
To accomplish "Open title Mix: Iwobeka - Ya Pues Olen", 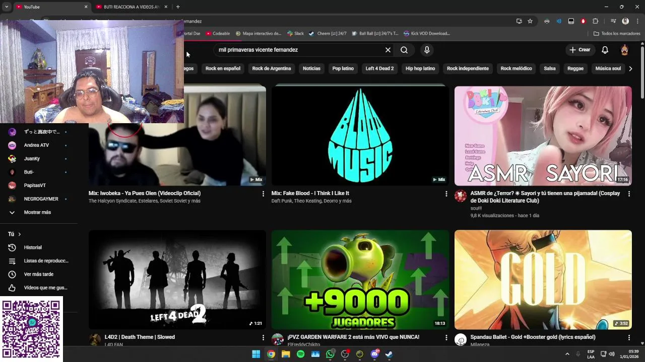I will pos(145,193).
